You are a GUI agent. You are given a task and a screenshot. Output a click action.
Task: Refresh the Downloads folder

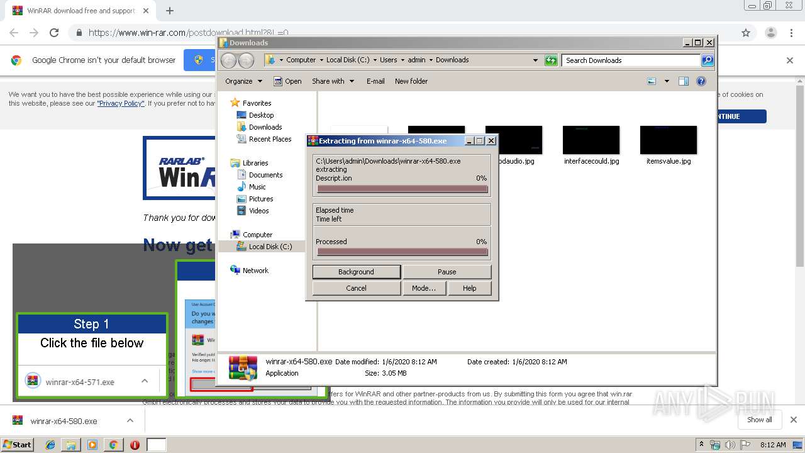tap(551, 60)
